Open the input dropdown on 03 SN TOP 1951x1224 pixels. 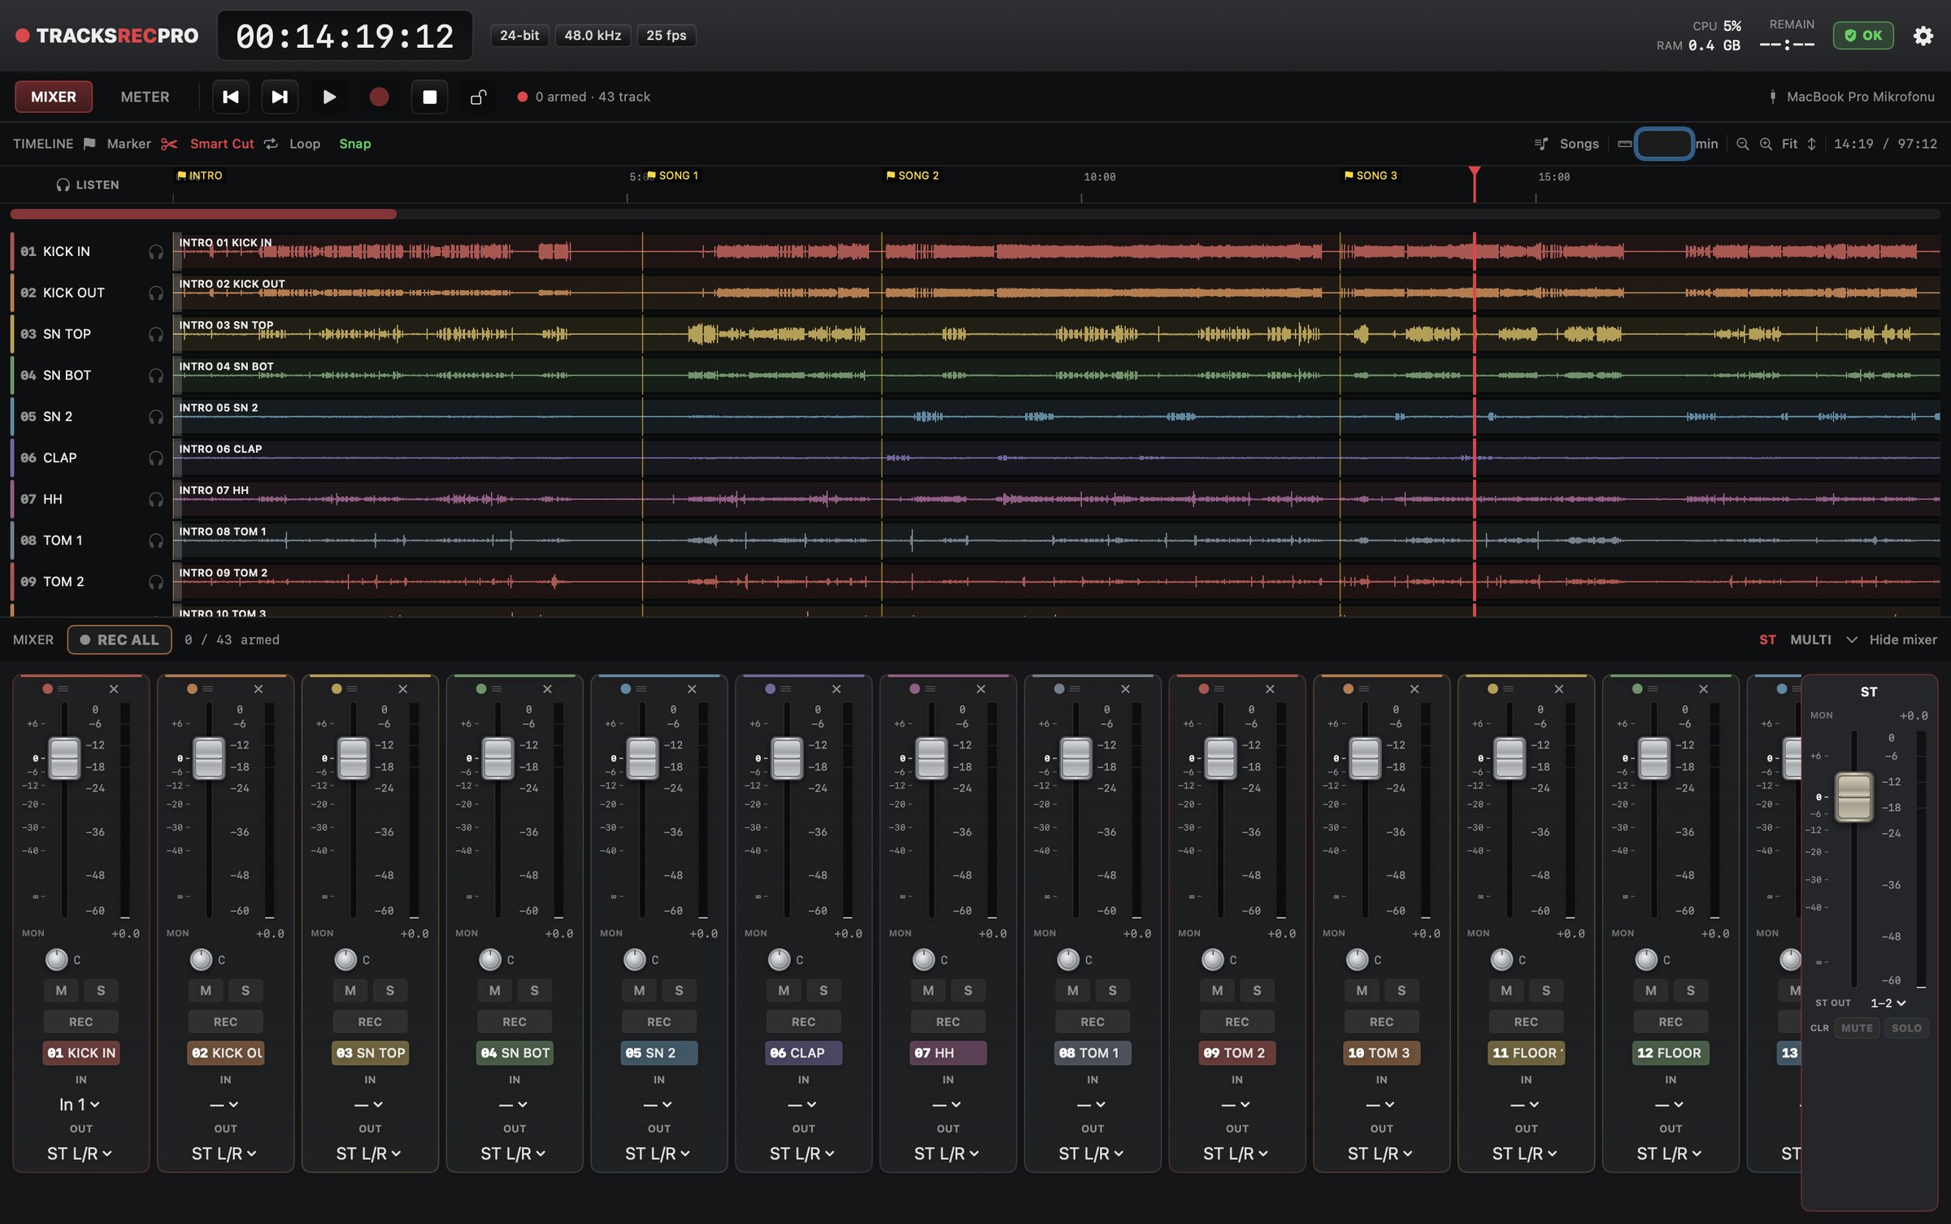pos(368,1105)
